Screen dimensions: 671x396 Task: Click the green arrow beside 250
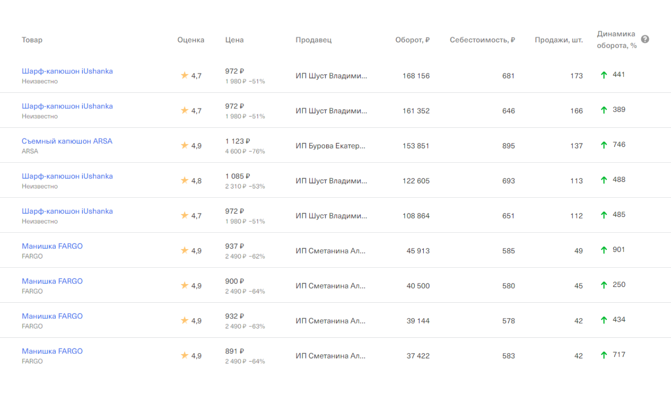[603, 285]
